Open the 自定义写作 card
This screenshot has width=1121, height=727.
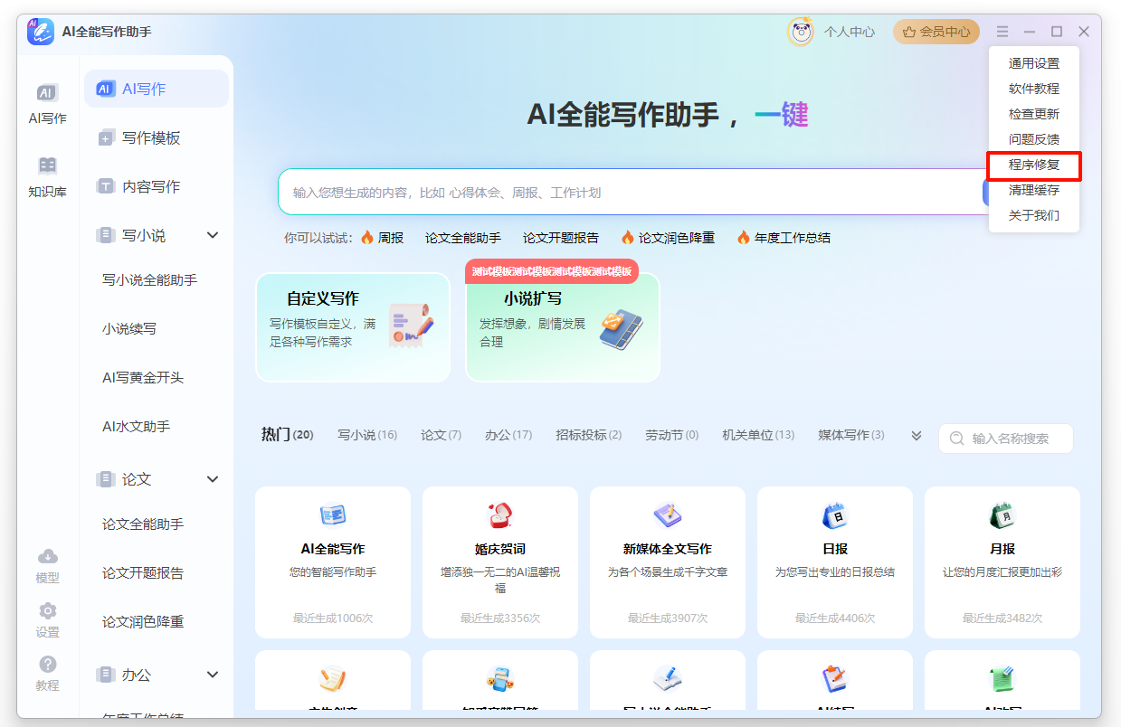pos(353,327)
